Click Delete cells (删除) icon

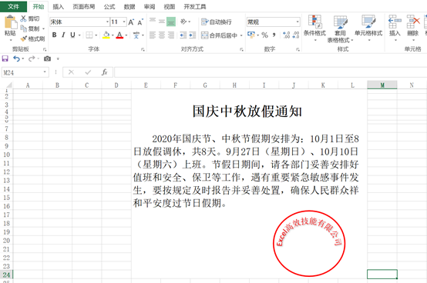413,22
